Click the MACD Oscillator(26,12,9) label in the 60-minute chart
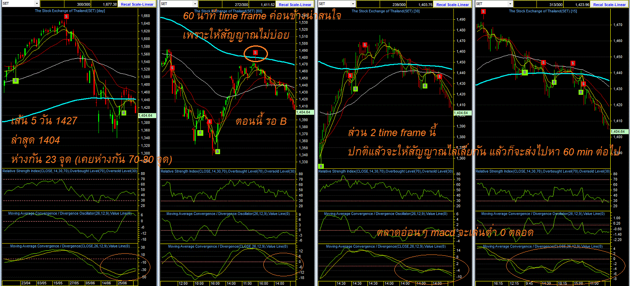Screen dimensions: 630x286 [x=228, y=213]
